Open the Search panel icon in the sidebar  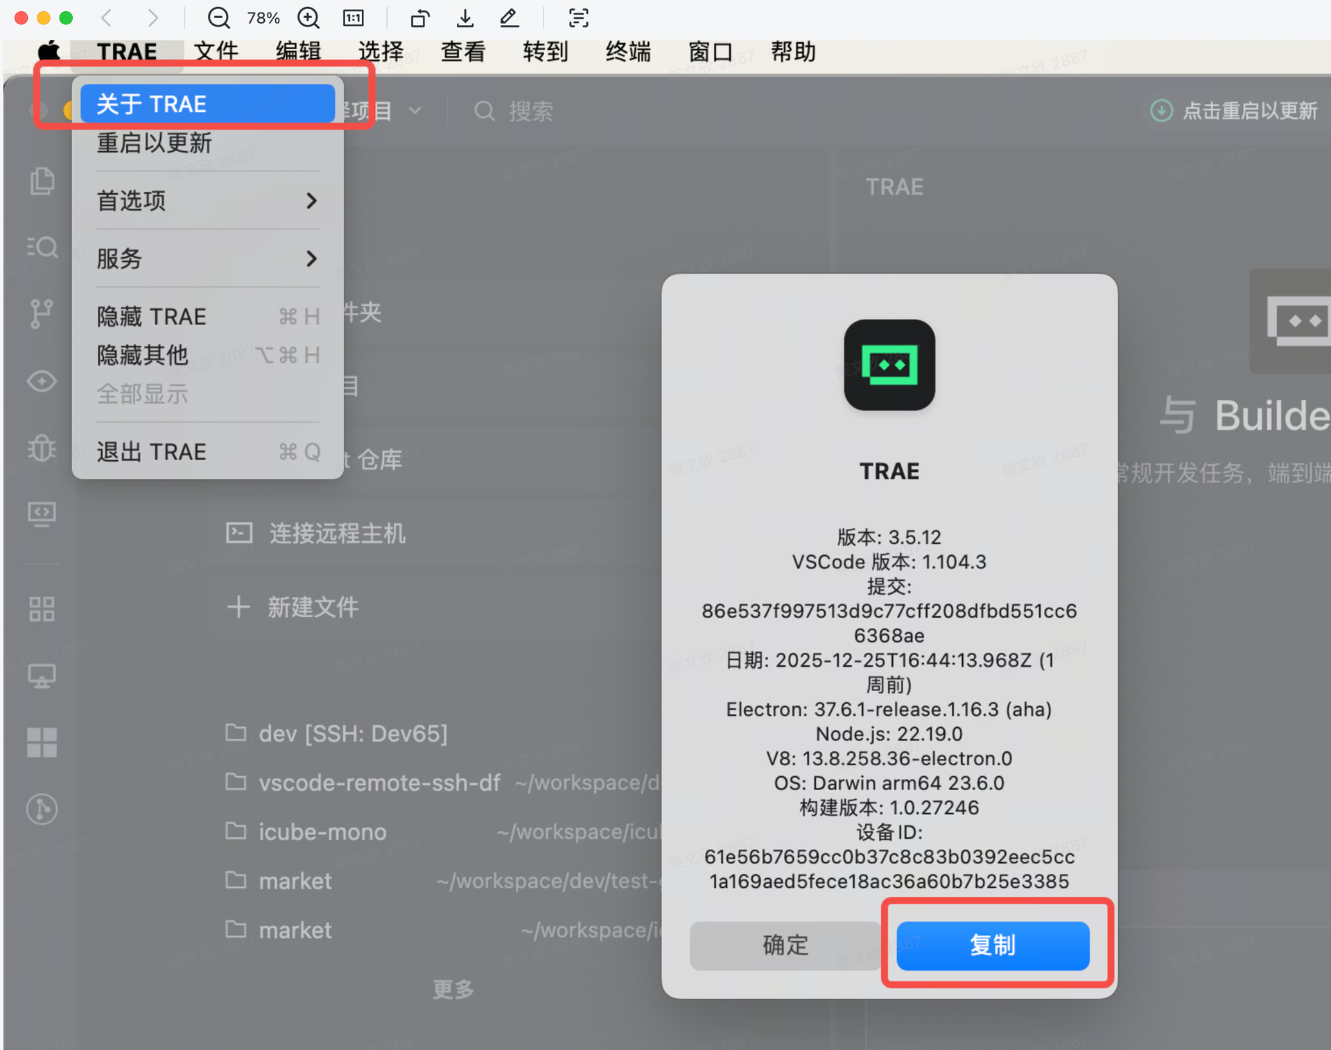[42, 247]
